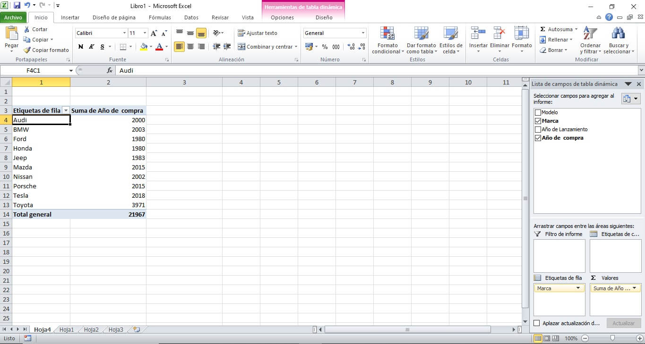Open Suma de Año field dropdown in Valores

[x=634, y=288]
